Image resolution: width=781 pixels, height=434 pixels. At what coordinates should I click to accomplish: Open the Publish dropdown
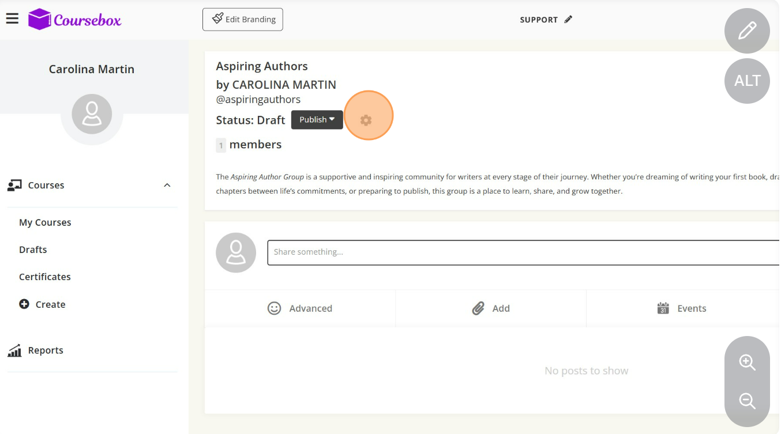[x=317, y=120]
